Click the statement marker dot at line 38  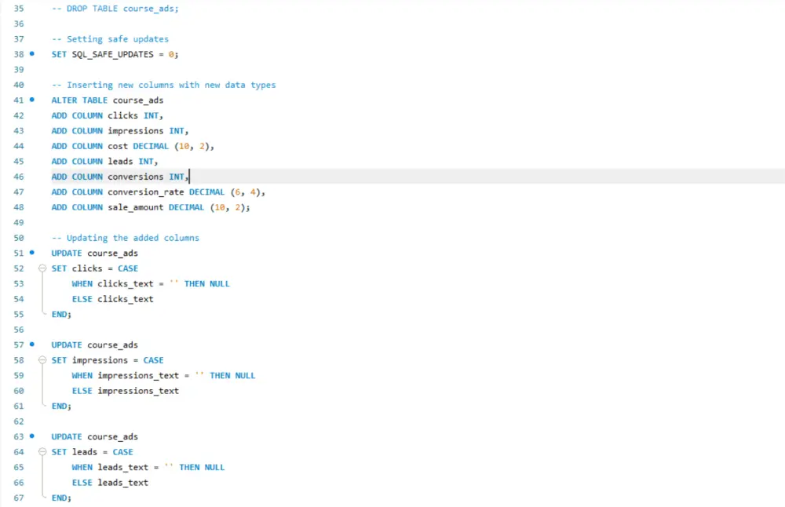coord(32,53)
